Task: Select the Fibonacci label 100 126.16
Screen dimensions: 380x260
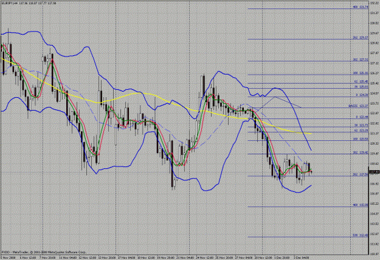Action: coord(361,73)
